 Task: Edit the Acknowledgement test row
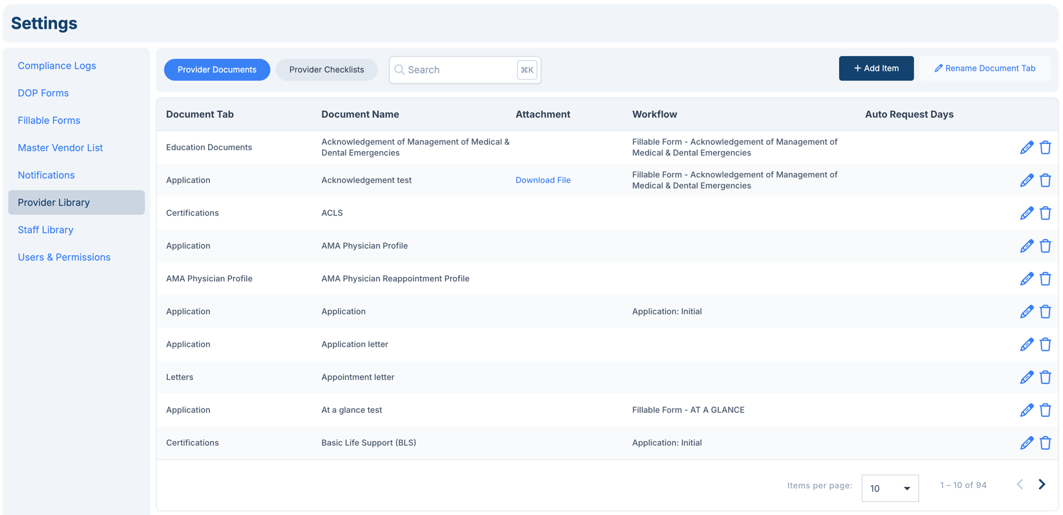1026,180
